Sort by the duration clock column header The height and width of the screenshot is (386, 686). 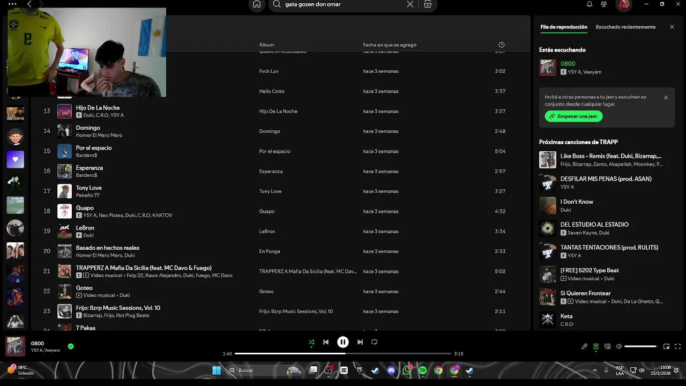point(502,45)
